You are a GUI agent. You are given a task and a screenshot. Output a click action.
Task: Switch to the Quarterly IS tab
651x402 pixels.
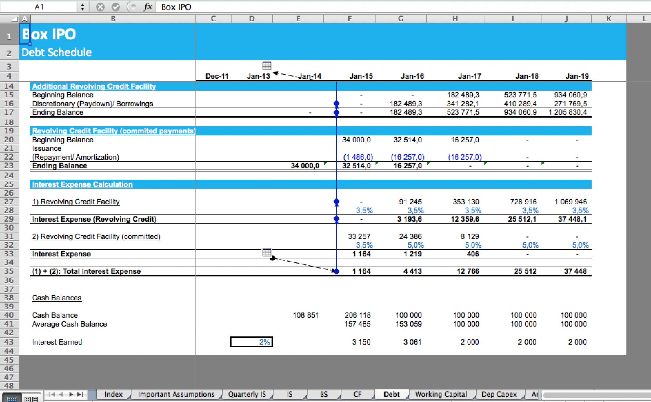pos(247,394)
